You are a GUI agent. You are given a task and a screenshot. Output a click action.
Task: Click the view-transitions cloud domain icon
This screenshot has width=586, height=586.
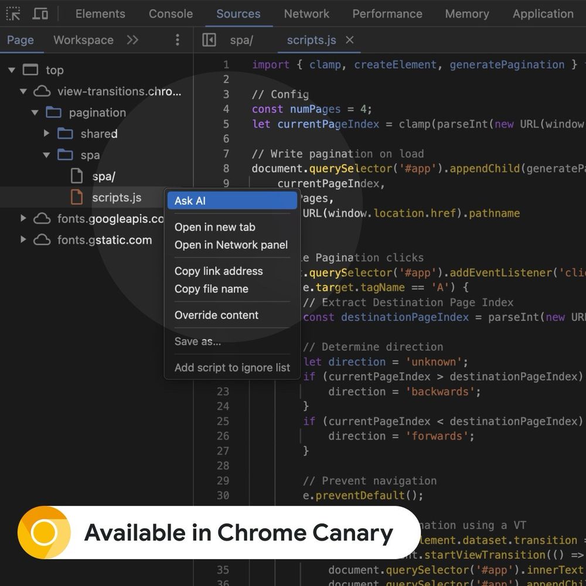pos(42,91)
